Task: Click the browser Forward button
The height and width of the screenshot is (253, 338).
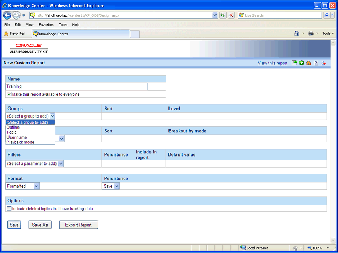Action: click(x=16, y=15)
